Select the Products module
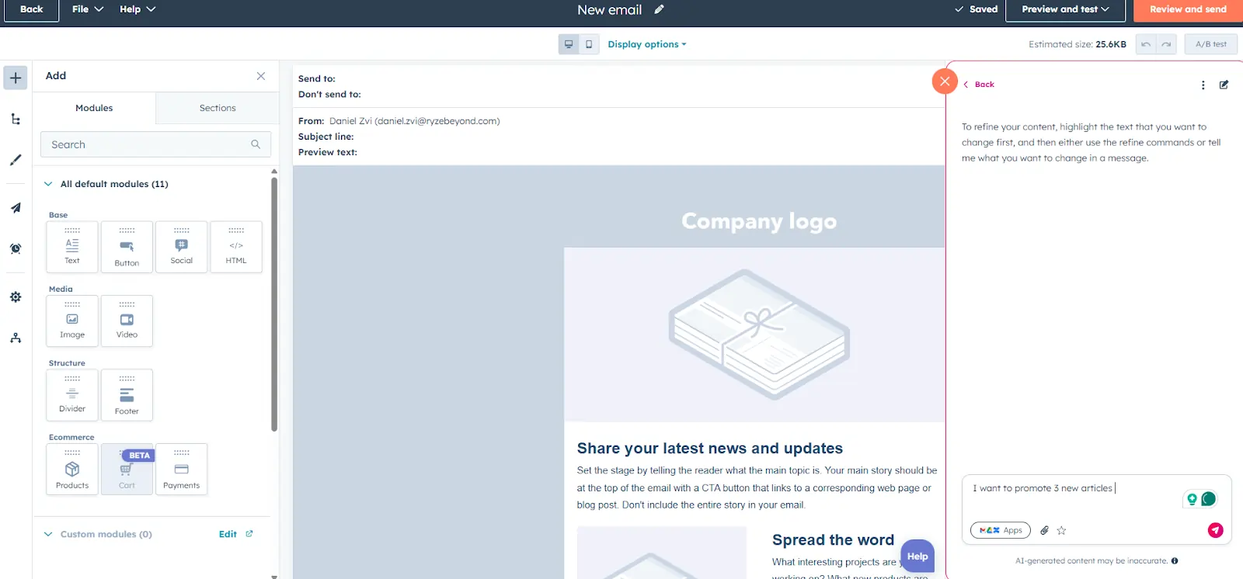 click(72, 469)
